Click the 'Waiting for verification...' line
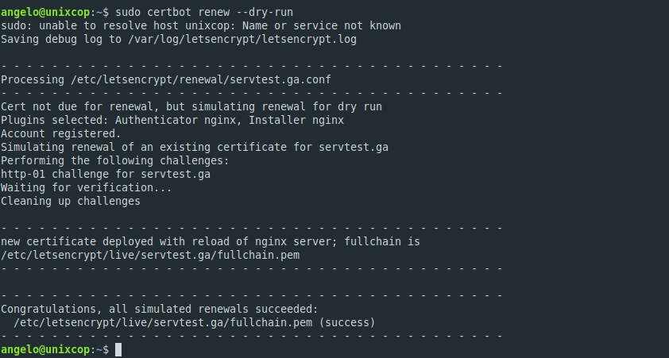This screenshot has height=358, width=669. (87, 188)
